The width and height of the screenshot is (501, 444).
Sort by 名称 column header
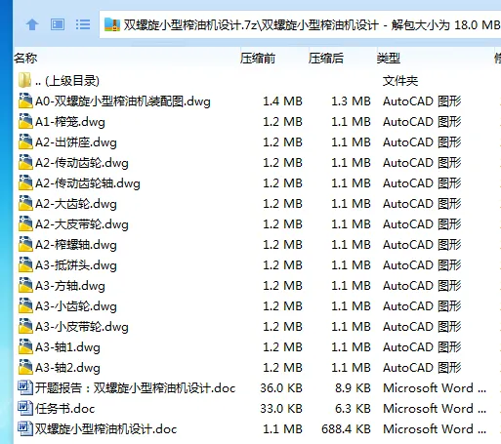pyautogui.click(x=25, y=59)
